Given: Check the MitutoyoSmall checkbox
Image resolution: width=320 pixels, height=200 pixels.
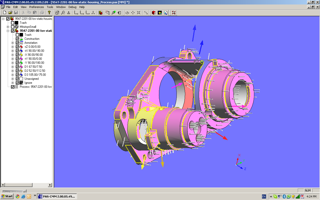Looking at the screenshot, I should (12, 27).
